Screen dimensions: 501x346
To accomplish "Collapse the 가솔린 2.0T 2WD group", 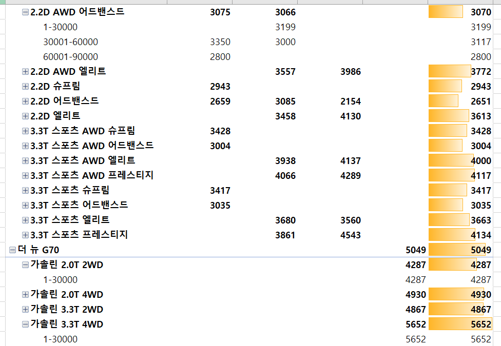I will 25,265.
